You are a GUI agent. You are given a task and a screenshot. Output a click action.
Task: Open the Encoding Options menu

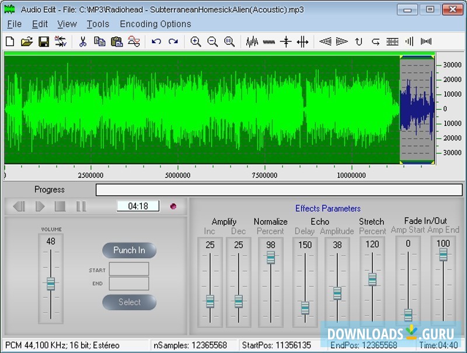[155, 24]
